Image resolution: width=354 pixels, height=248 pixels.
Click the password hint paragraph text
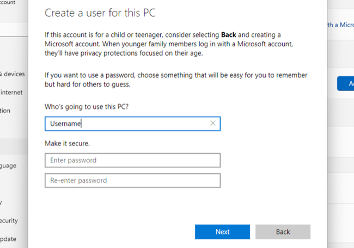tap(175, 80)
